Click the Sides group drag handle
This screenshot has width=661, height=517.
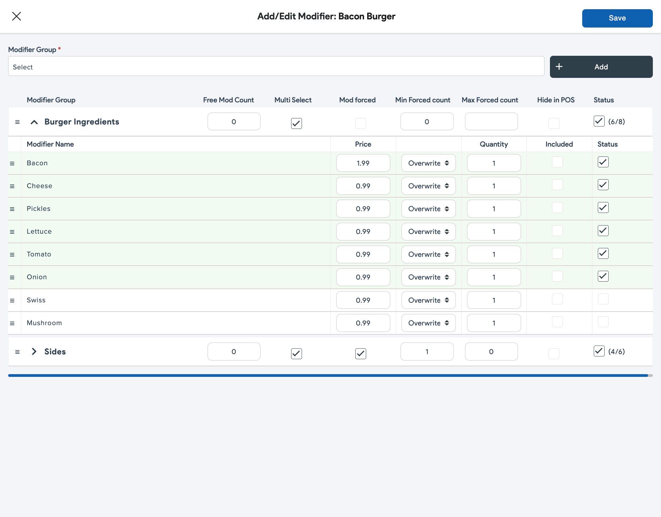[17, 352]
